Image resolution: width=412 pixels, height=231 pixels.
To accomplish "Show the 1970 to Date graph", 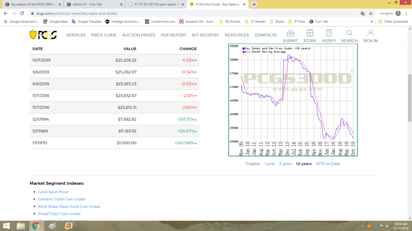I will pos(328,164).
